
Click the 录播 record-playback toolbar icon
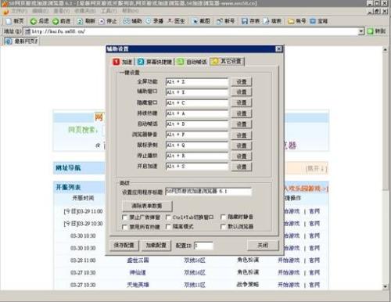[148, 21]
